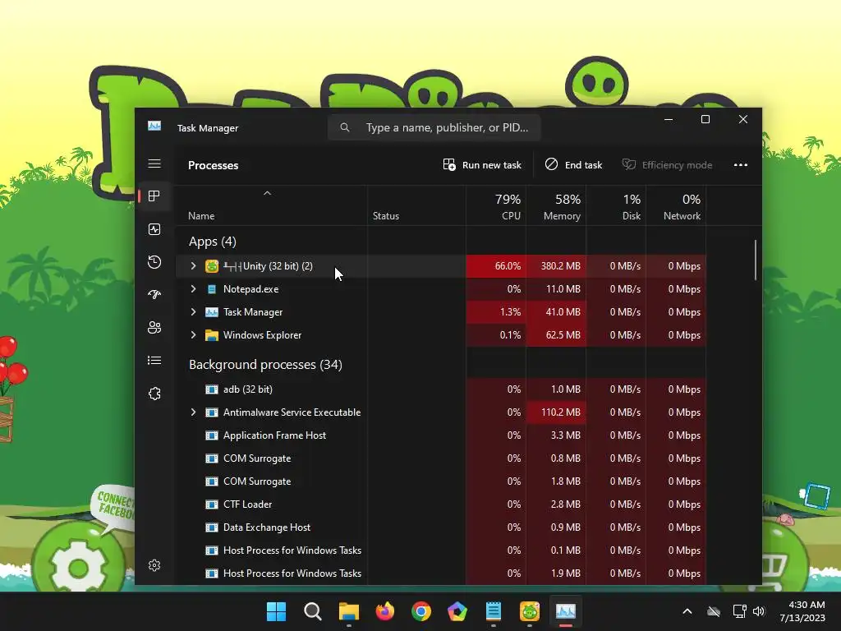Click the search magnifier icon in Task Manager
Screen dimensions: 841x631
pyautogui.click(x=345, y=127)
